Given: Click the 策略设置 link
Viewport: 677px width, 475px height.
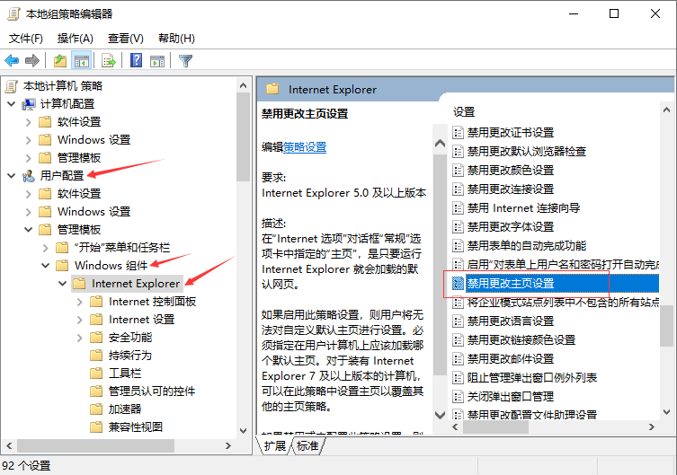Looking at the screenshot, I should point(305,147).
